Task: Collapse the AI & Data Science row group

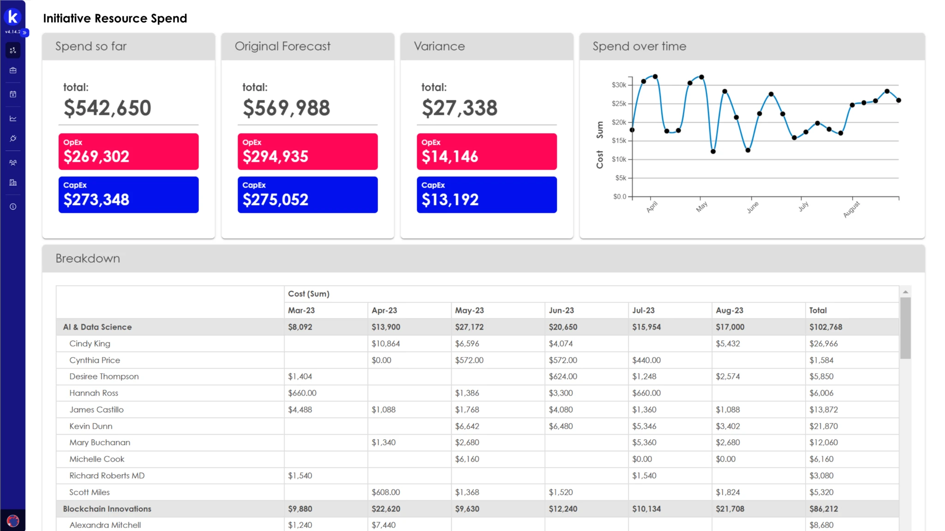Action: [97, 327]
